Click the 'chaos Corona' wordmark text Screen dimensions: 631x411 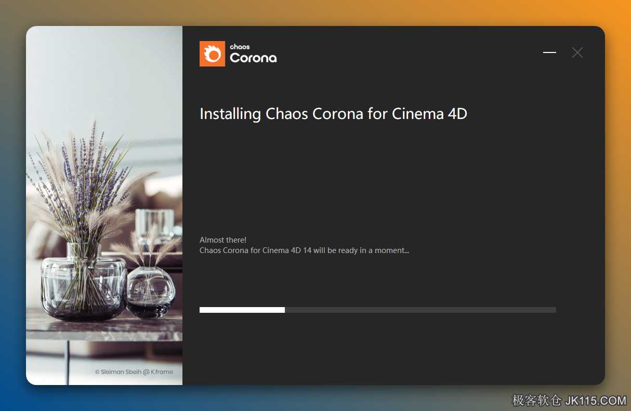253,54
